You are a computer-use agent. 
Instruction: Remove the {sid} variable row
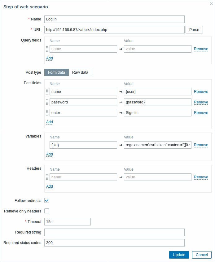(201, 145)
